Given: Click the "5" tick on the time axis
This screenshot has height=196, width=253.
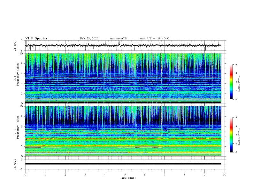Looking at the screenshot, I should point(125,175).
